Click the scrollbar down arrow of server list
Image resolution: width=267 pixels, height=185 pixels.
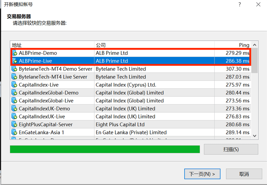(255, 136)
